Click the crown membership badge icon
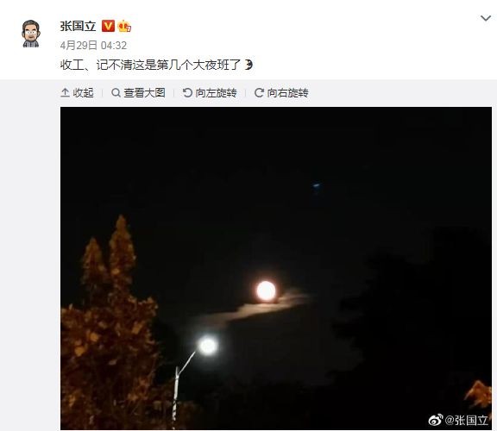 [x=124, y=26]
